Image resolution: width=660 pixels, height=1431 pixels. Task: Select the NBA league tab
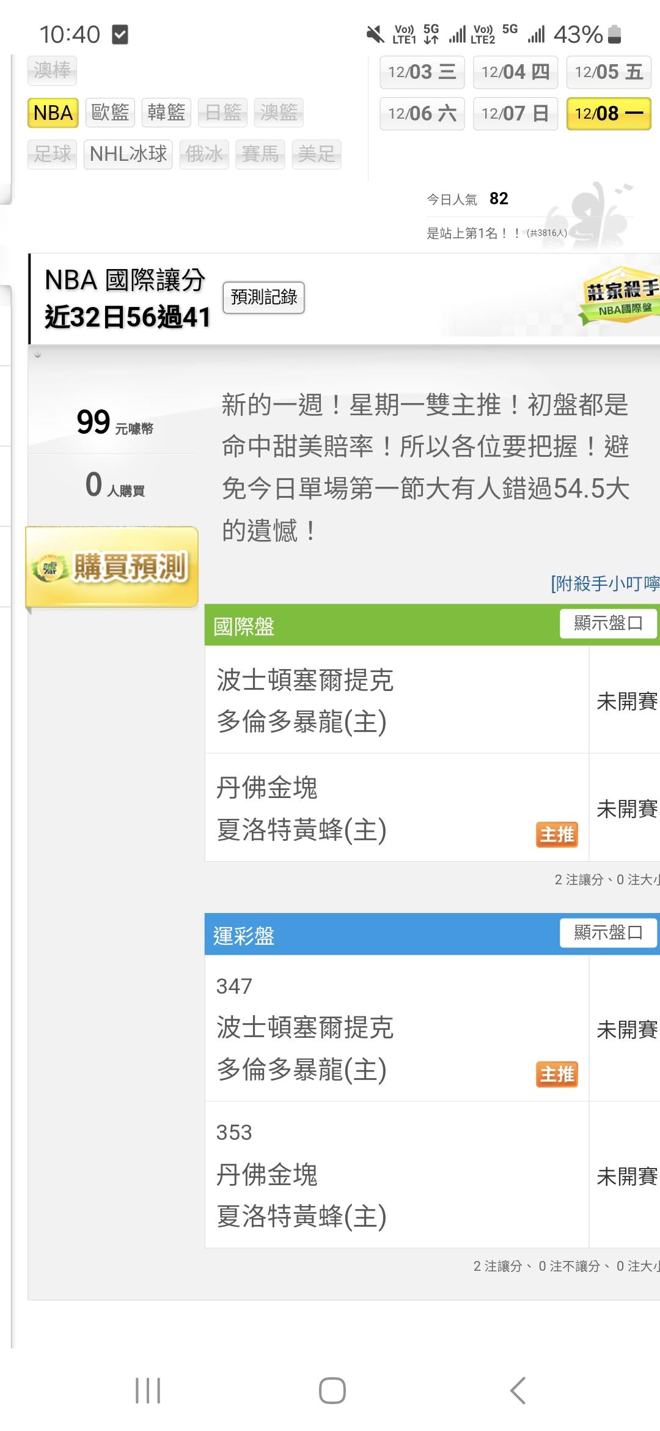pos(53,113)
